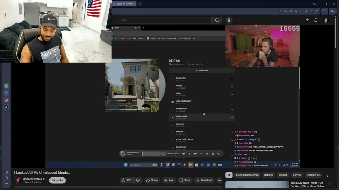Image resolution: width=339 pixels, height=190 pixels.
Task: Open File Explorer from streamed taskbar
Action: 191,165
